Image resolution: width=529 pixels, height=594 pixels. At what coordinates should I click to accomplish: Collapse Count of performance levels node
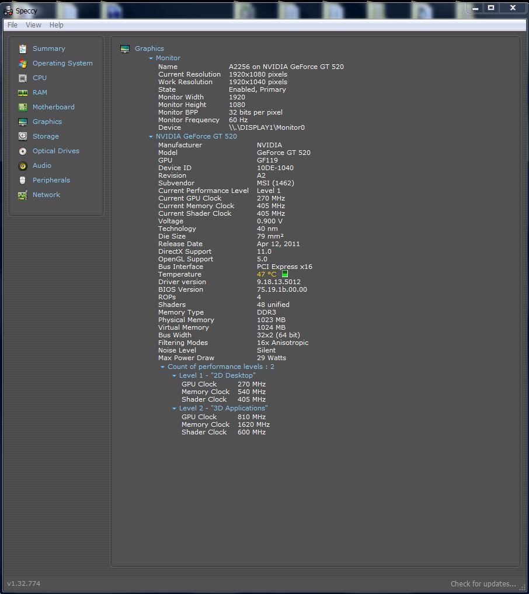tap(163, 367)
